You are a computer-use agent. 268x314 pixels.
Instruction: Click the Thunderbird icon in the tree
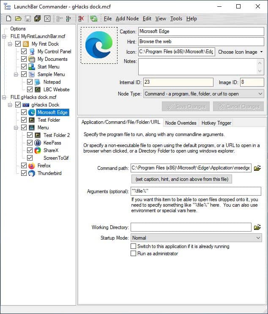(32, 173)
